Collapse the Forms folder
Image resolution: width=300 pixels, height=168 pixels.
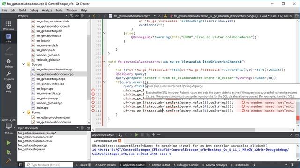[x=24, y=112]
